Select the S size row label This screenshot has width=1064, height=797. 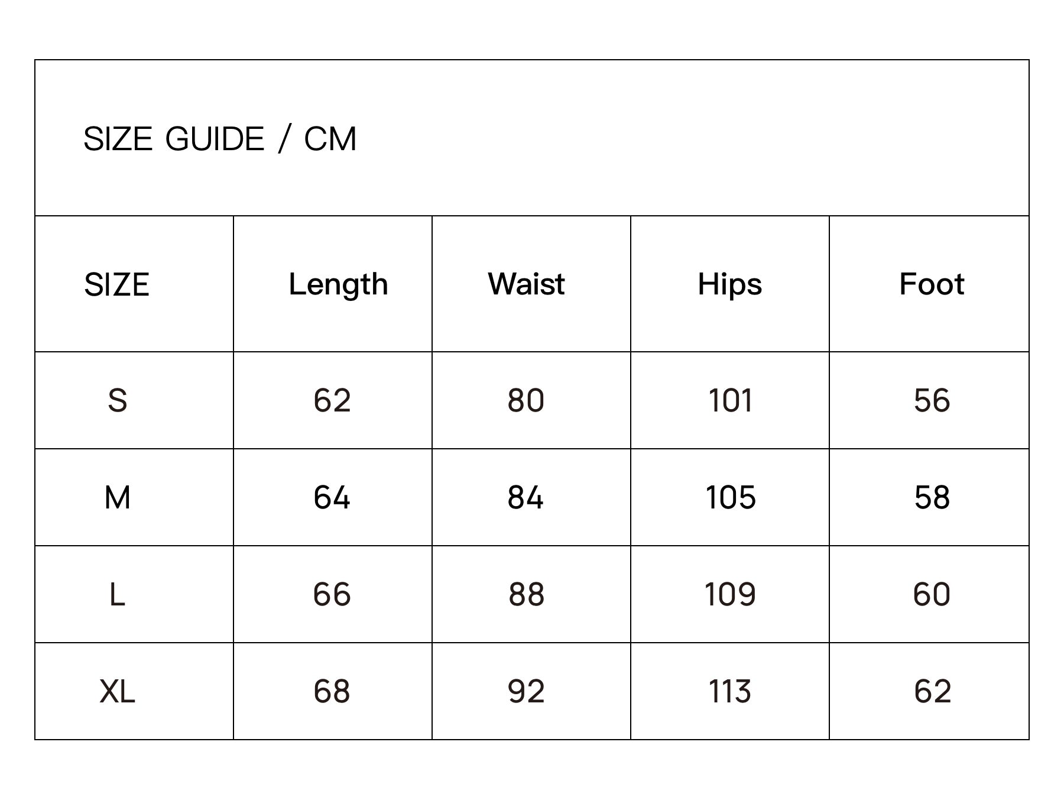point(117,400)
